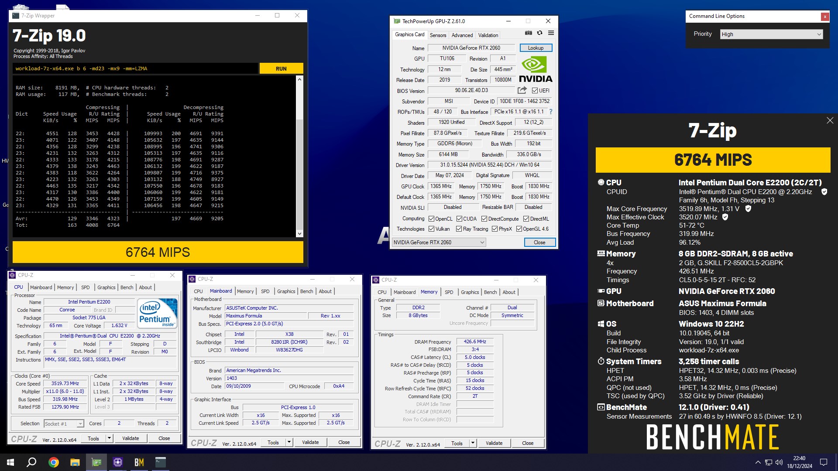Image resolution: width=838 pixels, height=471 pixels.
Task: Click the GPU-Z screenshot camera icon
Action: click(528, 33)
